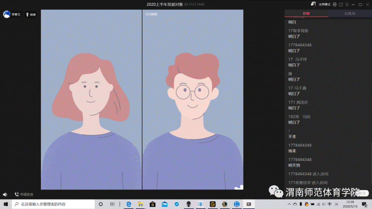Switch to the 在线38 tab
Image resolution: width=372 pixels, height=209 pixels.
[x=350, y=13]
